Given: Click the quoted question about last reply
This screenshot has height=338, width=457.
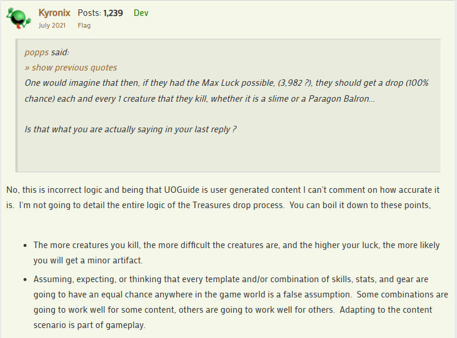Looking at the screenshot, I should (130, 129).
